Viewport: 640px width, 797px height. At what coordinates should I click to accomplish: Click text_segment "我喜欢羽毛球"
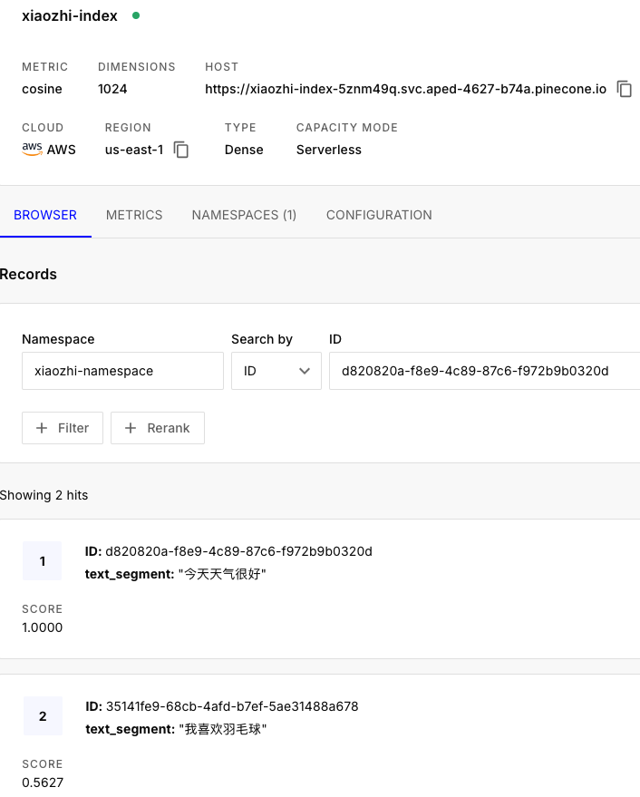[x=176, y=729]
